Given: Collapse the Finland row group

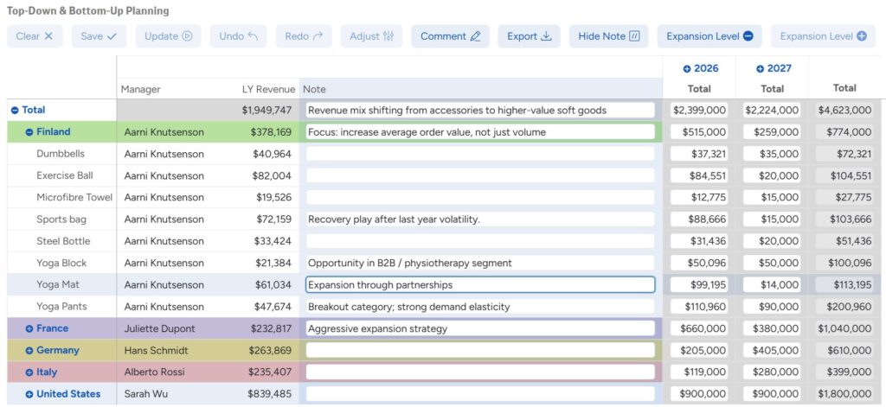Looking at the screenshot, I should pyautogui.click(x=29, y=132).
